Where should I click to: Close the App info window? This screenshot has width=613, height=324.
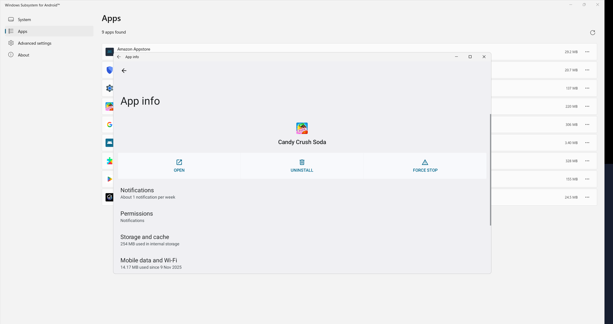(x=484, y=57)
